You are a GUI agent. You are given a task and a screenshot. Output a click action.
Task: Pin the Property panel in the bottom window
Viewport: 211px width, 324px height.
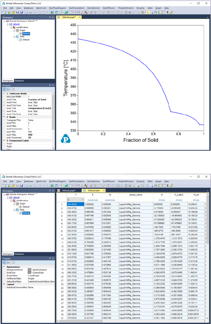50,259
